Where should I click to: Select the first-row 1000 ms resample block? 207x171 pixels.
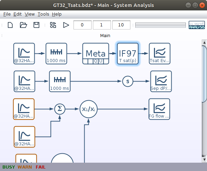pyautogui.click(x=57, y=54)
